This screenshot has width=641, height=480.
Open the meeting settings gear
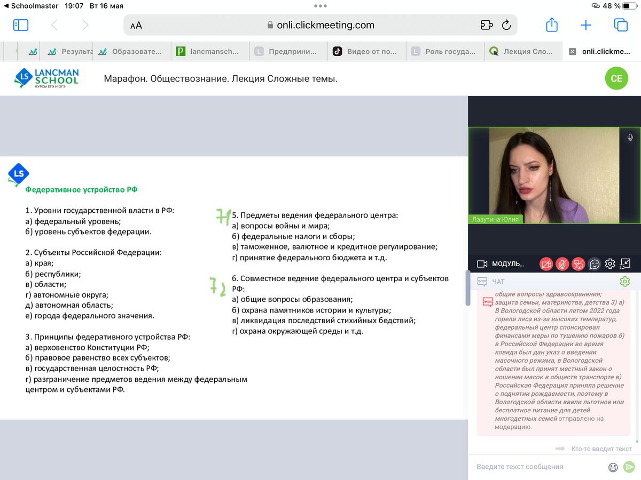click(609, 264)
